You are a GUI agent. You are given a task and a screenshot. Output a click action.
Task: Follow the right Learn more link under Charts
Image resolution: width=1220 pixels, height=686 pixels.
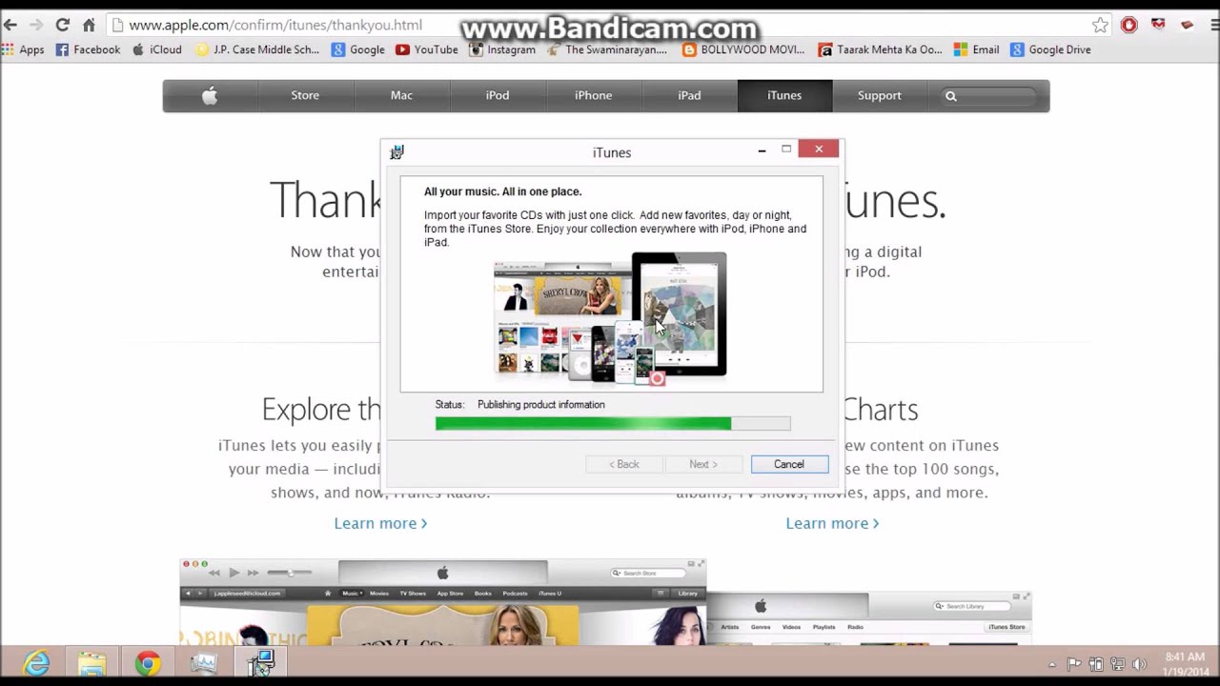point(832,523)
